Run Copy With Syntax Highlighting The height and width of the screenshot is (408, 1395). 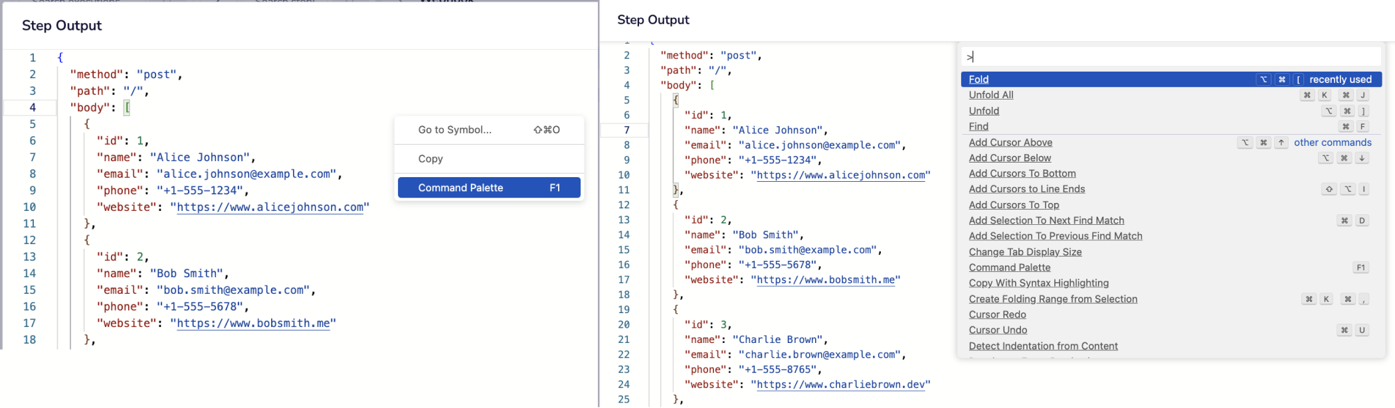coord(1038,283)
